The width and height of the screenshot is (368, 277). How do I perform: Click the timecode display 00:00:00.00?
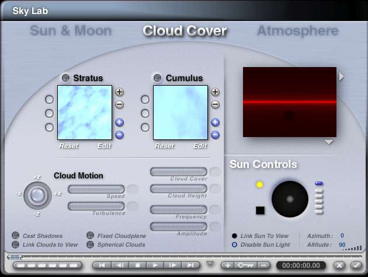301,265
